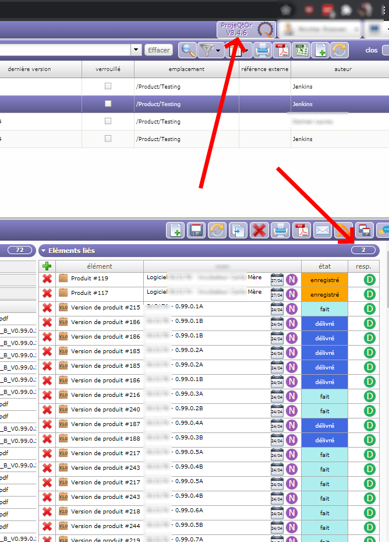Open the filter funnel tool
The image size is (389, 542).
click(x=206, y=51)
